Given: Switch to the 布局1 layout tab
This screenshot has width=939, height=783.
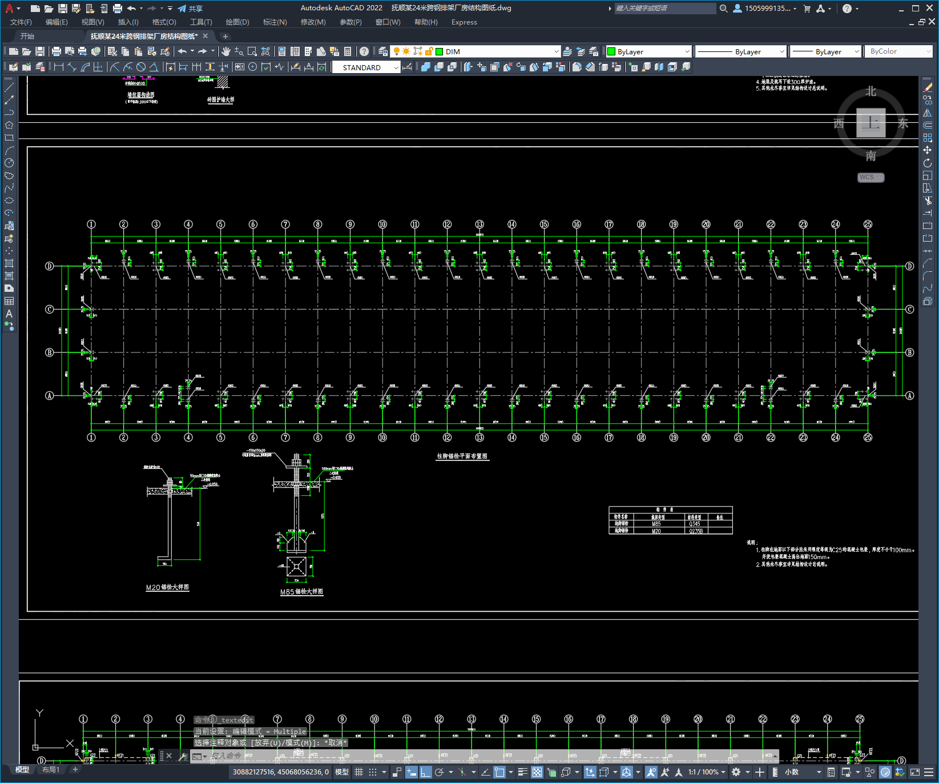Looking at the screenshot, I should pyautogui.click(x=51, y=770).
